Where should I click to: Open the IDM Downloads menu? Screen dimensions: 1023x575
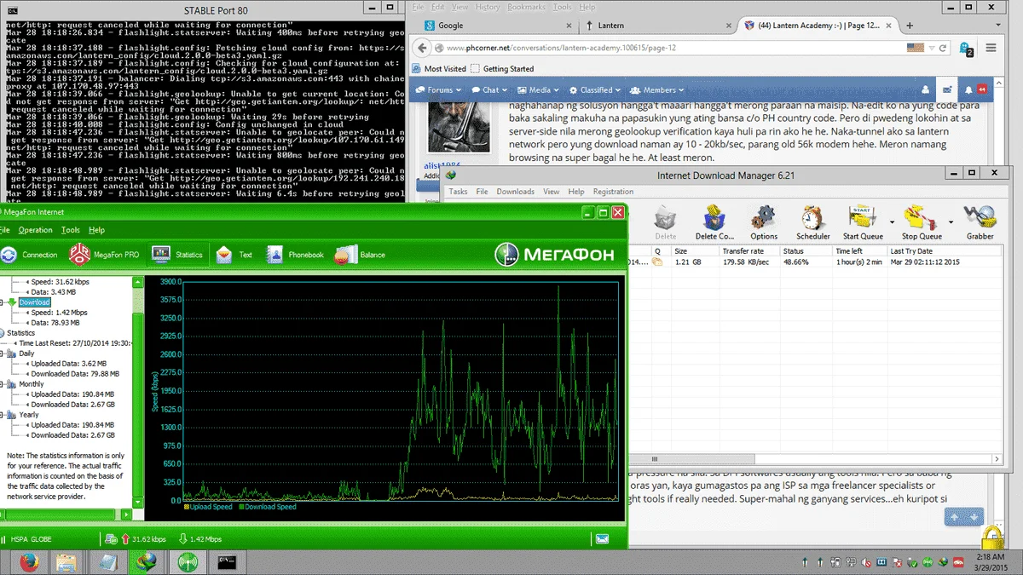[515, 192]
